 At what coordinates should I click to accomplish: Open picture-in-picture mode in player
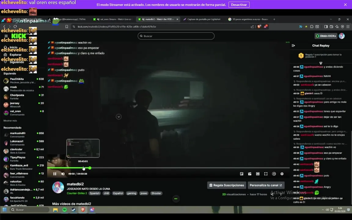pos(242,174)
